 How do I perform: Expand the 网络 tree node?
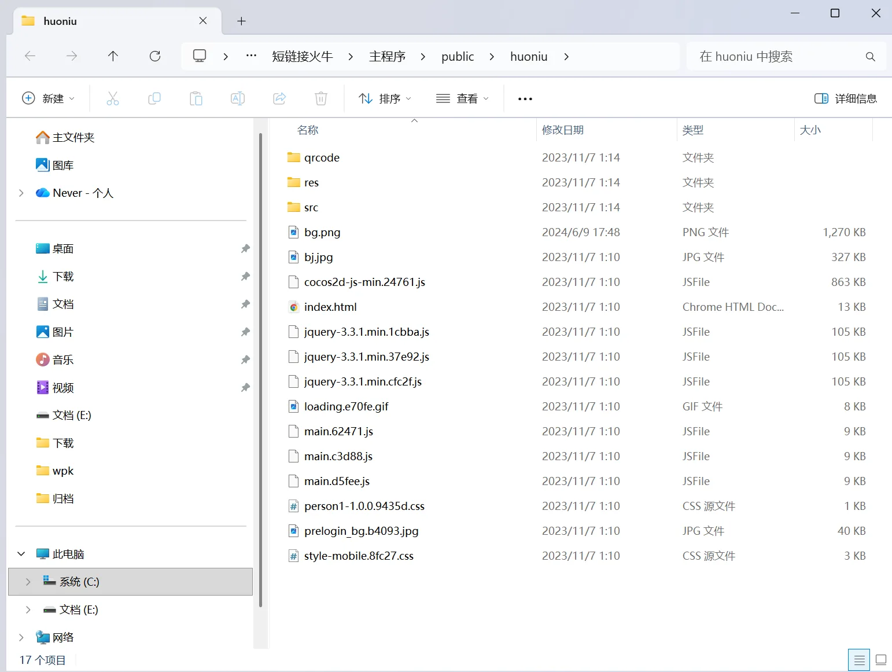coord(21,637)
